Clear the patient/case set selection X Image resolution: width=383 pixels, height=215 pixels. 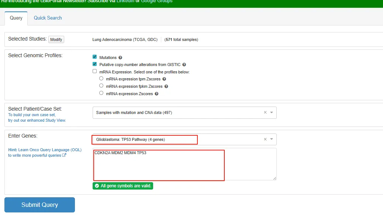click(x=265, y=112)
